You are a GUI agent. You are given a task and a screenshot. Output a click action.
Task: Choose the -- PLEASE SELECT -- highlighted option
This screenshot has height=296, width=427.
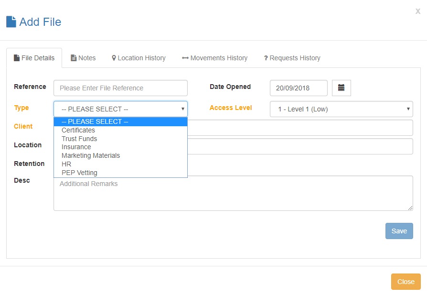[x=95, y=121]
